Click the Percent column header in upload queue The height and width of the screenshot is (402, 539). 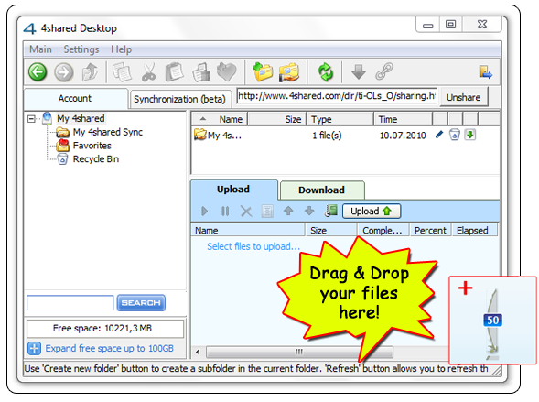coord(431,231)
